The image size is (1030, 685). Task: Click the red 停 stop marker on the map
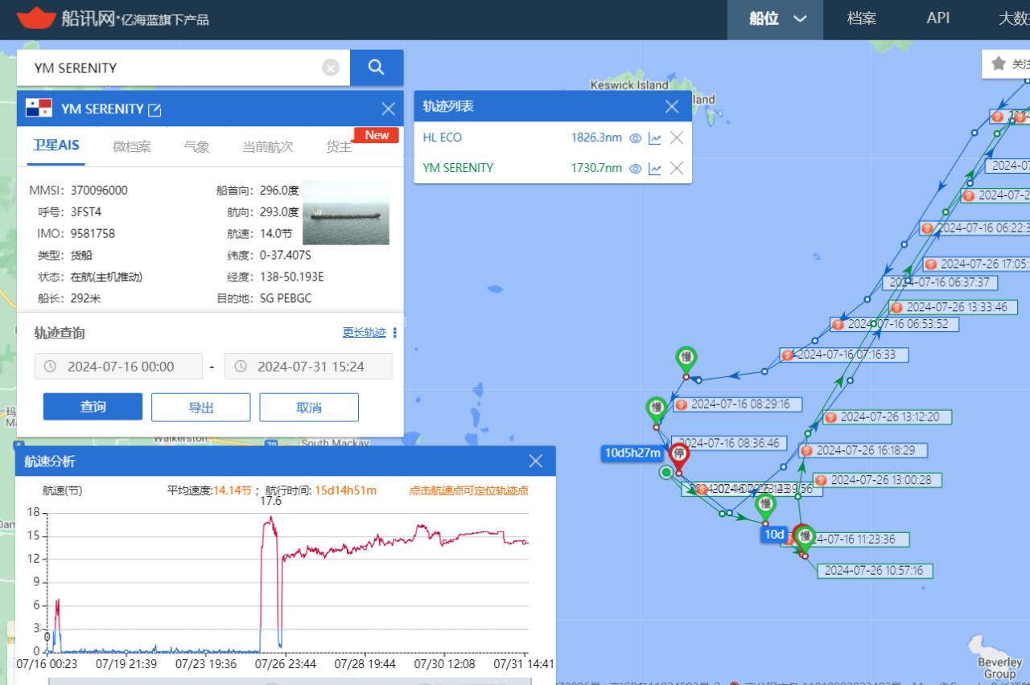679,457
